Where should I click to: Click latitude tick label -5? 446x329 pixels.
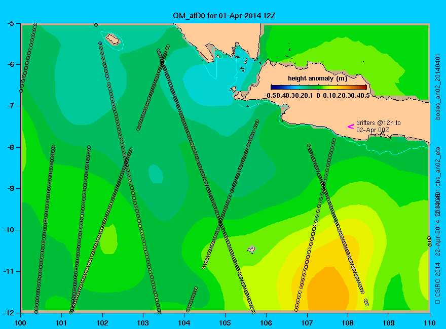point(10,23)
